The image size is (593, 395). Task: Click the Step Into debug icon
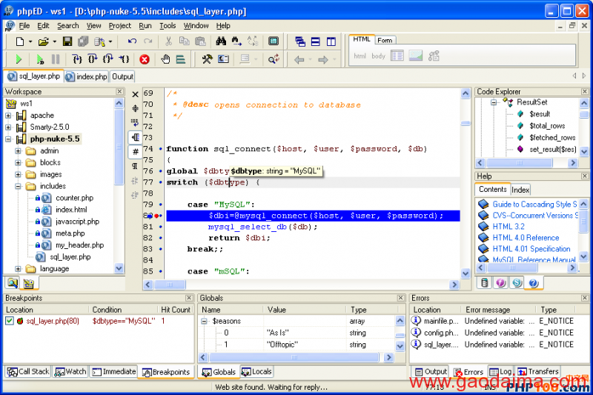tap(77, 59)
